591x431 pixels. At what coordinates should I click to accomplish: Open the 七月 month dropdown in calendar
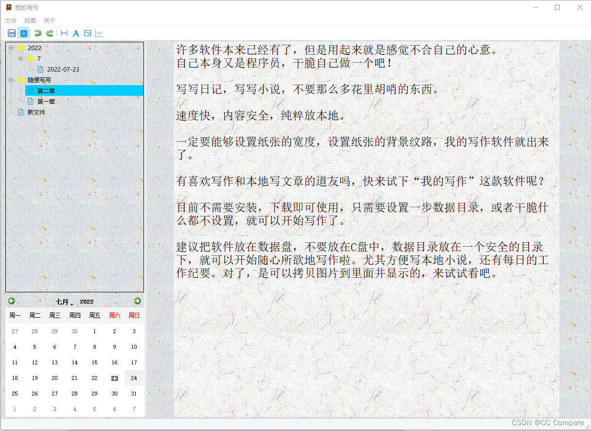coord(64,302)
